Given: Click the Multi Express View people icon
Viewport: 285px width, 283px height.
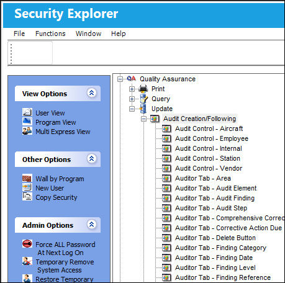Looking at the screenshot, I should click(27, 131).
